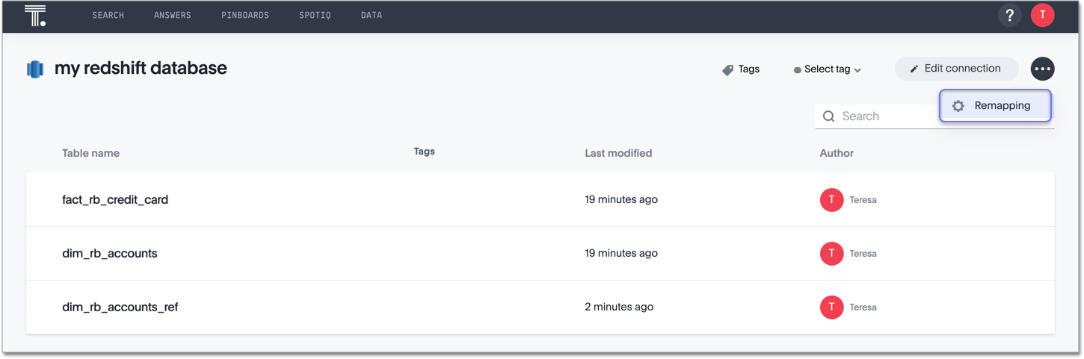Sort by the Last modified column header
1084x359 pixels.
[x=618, y=154]
